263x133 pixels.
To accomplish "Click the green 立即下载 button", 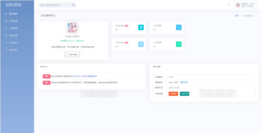I will (x=185, y=94).
